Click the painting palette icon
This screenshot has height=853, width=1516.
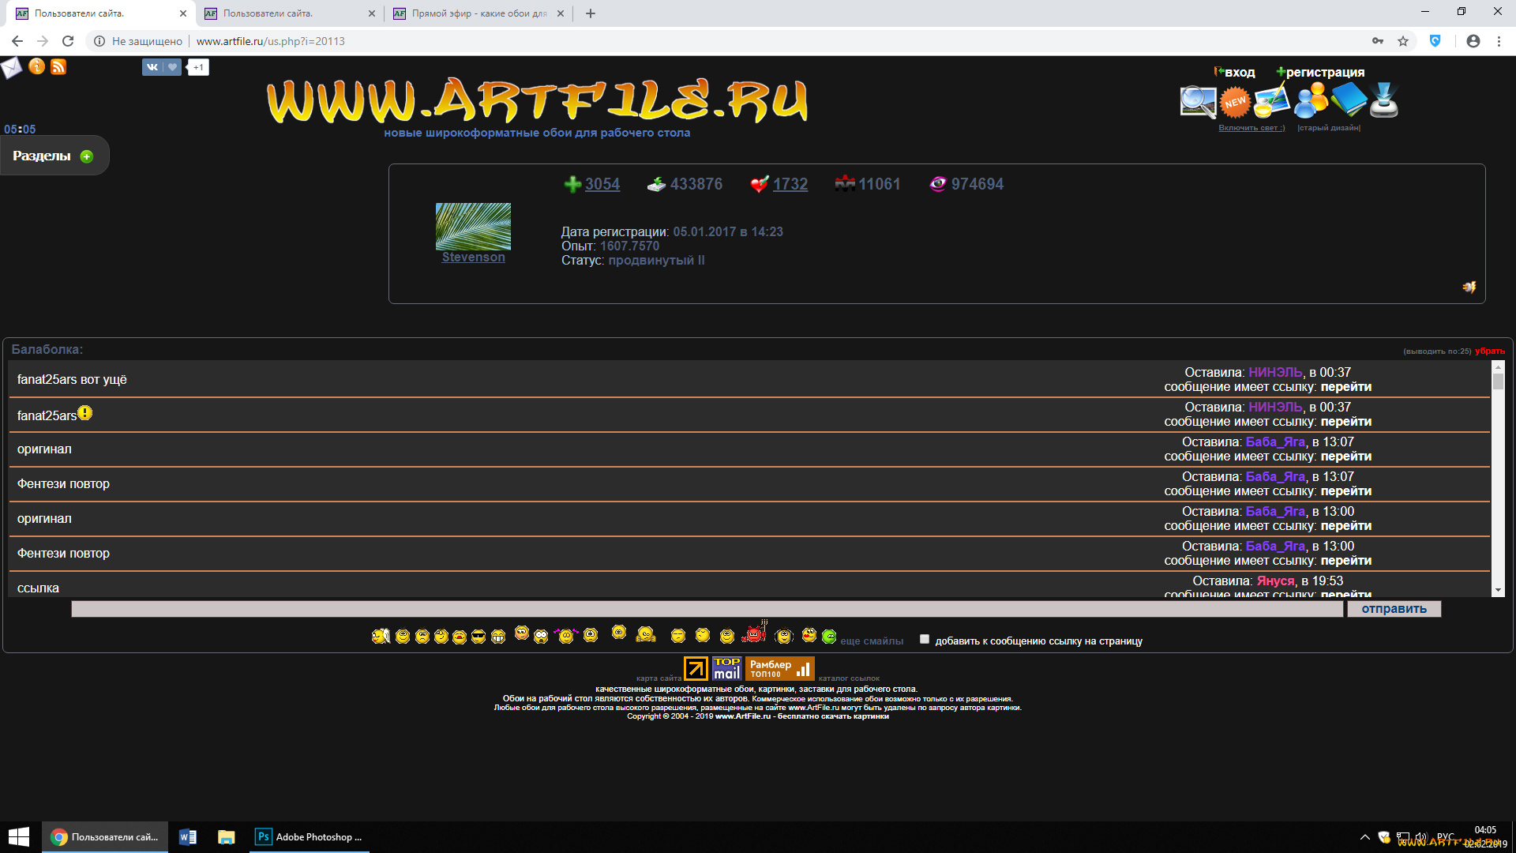point(1272,102)
